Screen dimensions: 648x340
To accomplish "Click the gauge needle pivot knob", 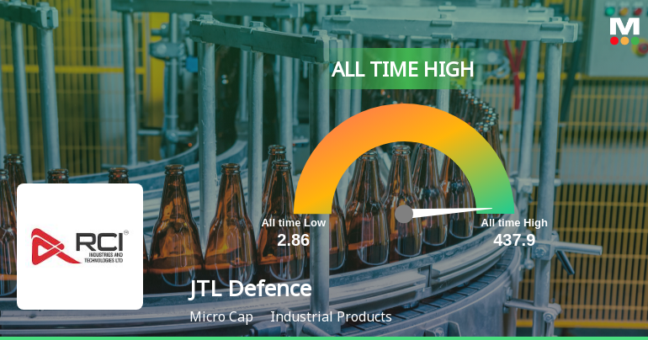I will tap(404, 214).
